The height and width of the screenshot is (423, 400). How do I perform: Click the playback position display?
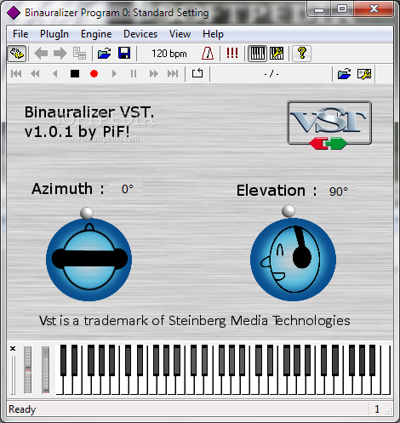[x=271, y=74]
